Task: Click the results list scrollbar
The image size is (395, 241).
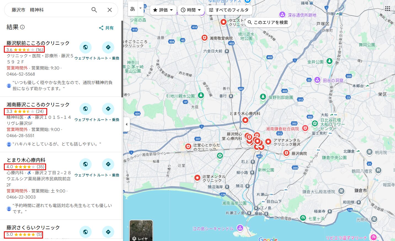Action: [x=122, y=59]
